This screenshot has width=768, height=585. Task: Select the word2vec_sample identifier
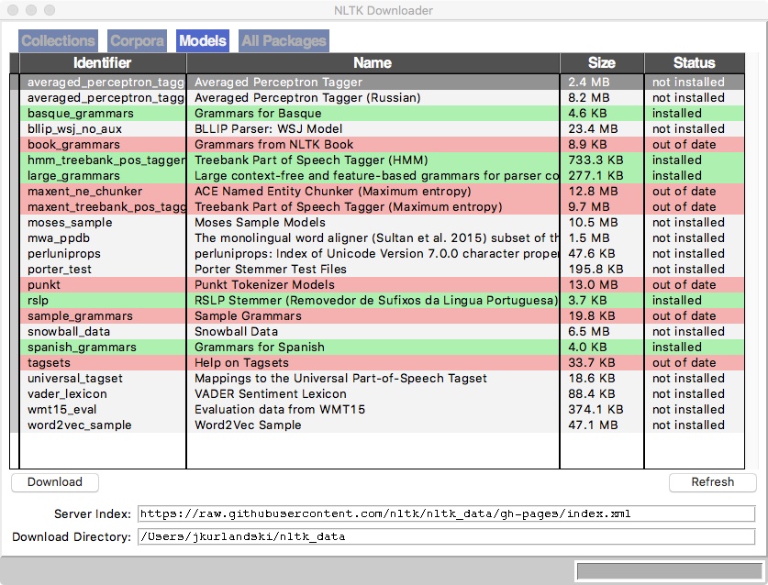pos(79,425)
